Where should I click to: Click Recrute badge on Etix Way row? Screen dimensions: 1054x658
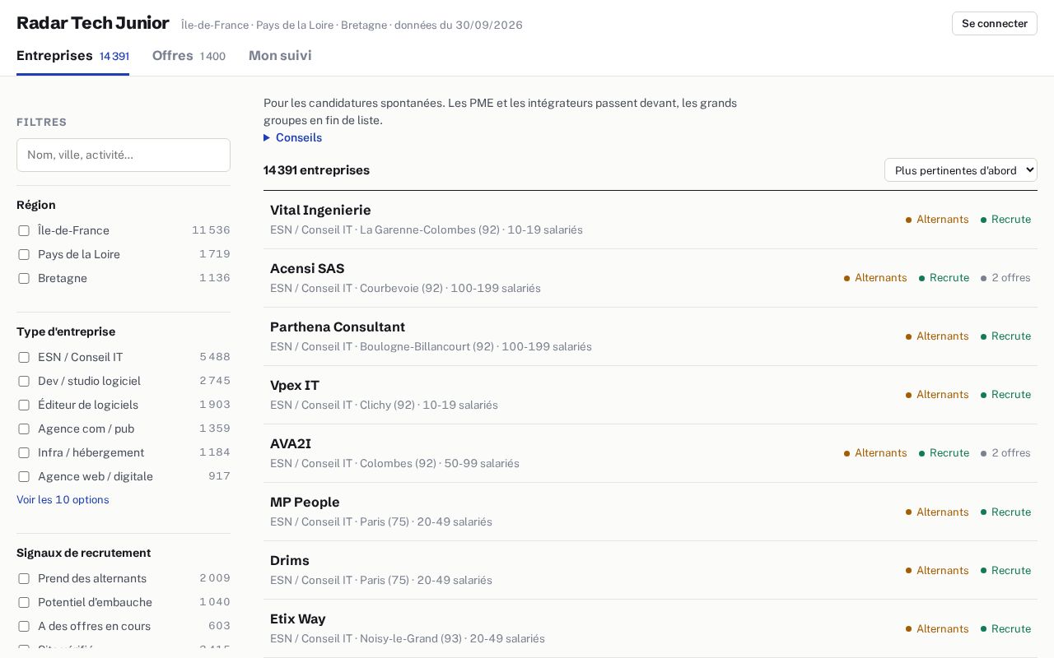coord(1005,628)
